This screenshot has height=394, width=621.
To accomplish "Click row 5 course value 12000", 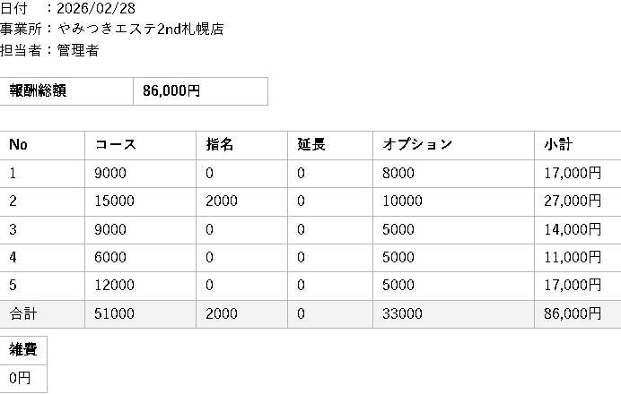I will 114,286.
